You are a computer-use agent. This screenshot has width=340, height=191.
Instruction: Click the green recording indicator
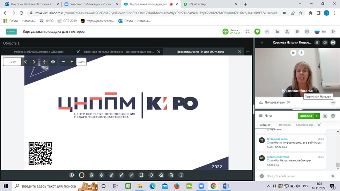click(x=226, y=32)
